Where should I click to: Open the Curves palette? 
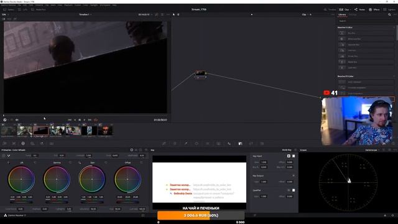[x=164, y=144]
